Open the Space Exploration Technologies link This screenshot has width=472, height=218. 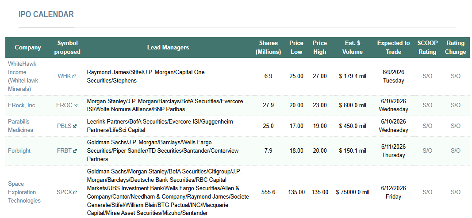pos(24,192)
